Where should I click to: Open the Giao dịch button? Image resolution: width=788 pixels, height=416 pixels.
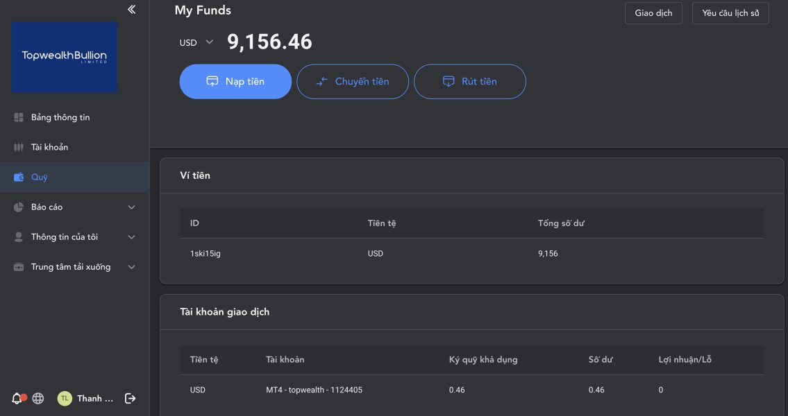click(653, 13)
